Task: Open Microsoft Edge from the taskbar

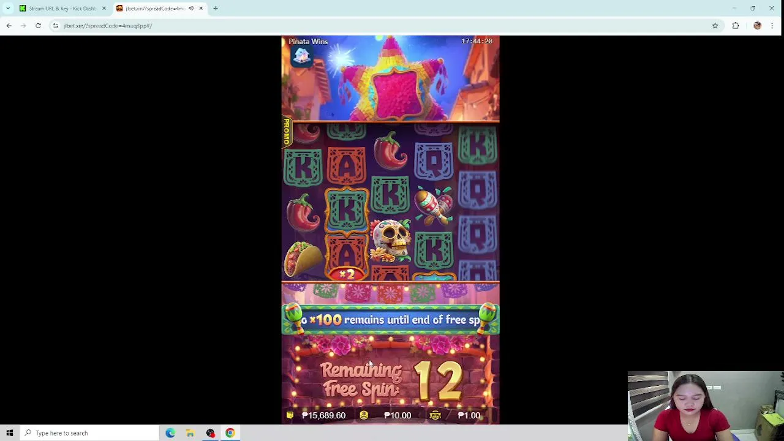Action: tap(170, 433)
